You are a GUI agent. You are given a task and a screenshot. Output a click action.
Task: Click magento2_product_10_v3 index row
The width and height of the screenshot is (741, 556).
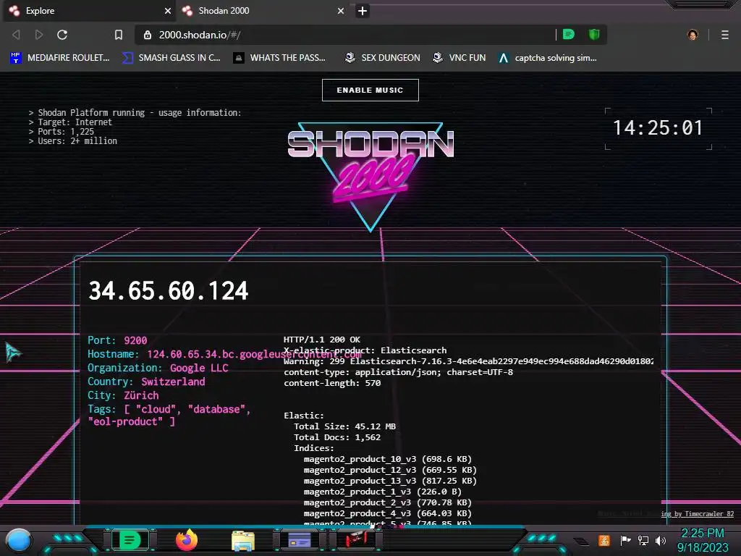coord(388,459)
